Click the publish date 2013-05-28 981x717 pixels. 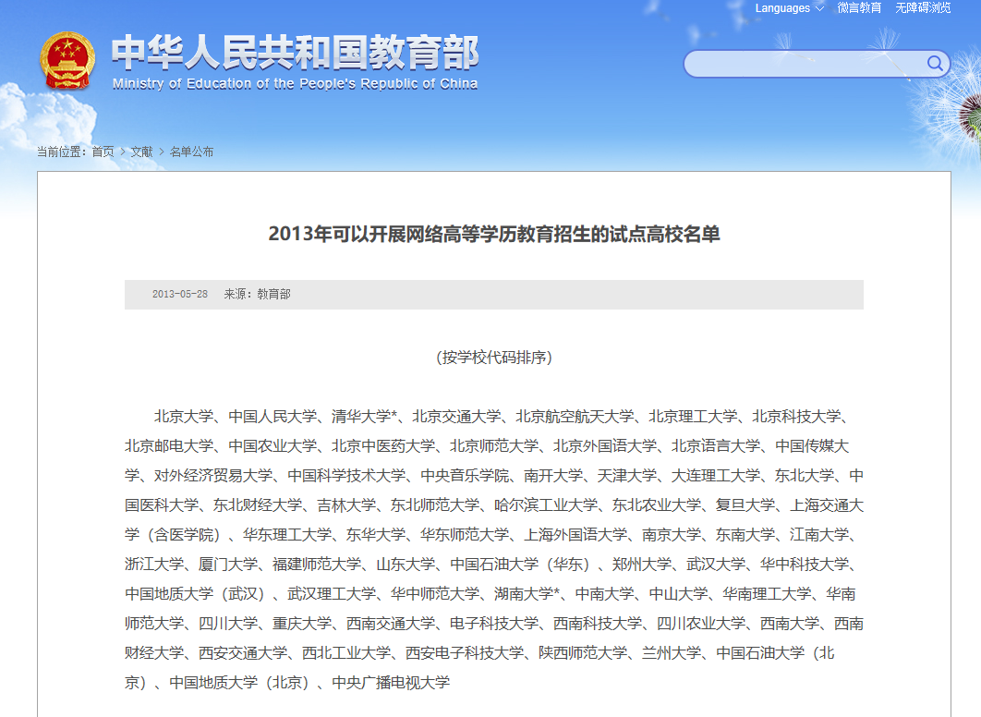(x=180, y=294)
